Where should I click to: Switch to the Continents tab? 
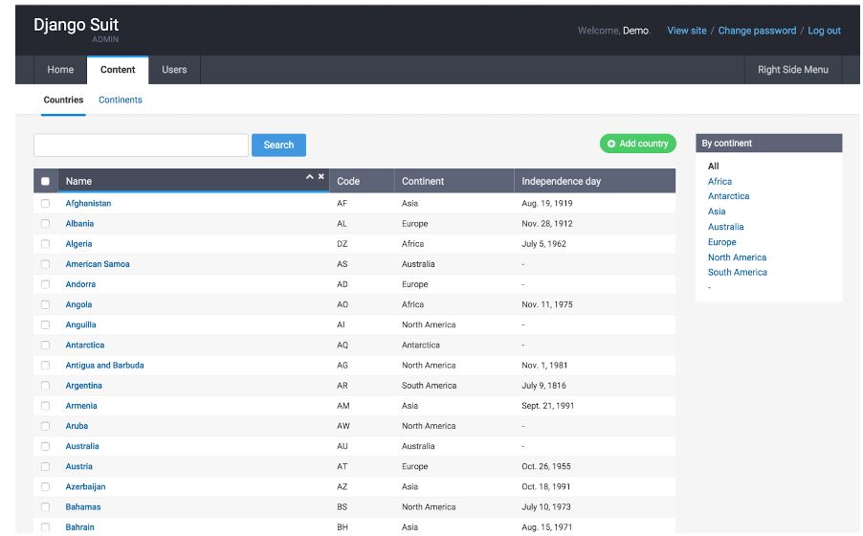click(x=121, y=100)
